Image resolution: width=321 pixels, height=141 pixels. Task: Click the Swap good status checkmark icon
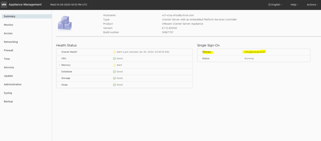(x=114, y=85)
